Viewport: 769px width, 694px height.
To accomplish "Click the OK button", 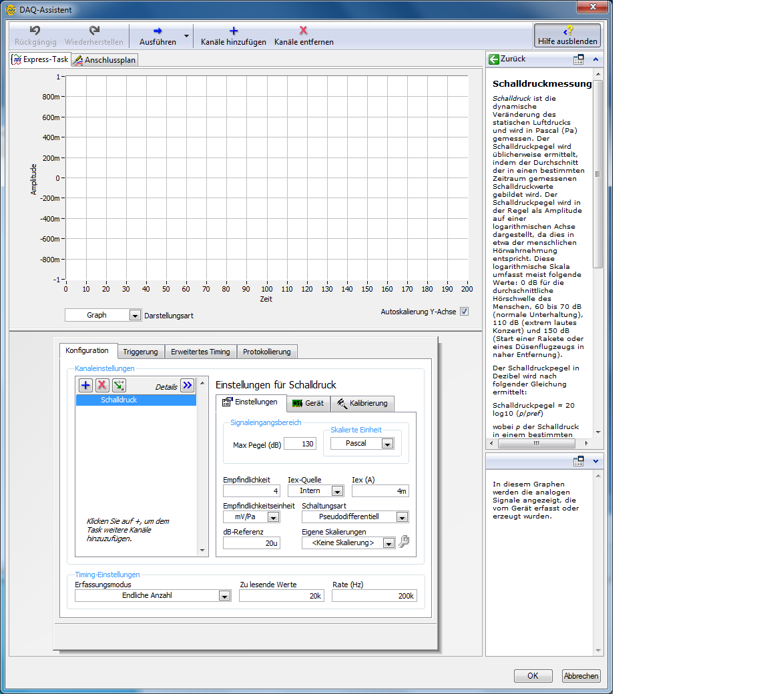I will [533, 676].
